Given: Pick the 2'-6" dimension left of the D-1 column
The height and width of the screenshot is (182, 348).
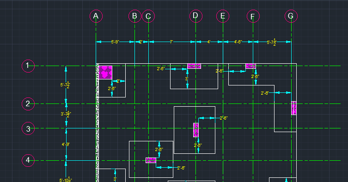Looking at the screenshot, I should tap(161, 69).
